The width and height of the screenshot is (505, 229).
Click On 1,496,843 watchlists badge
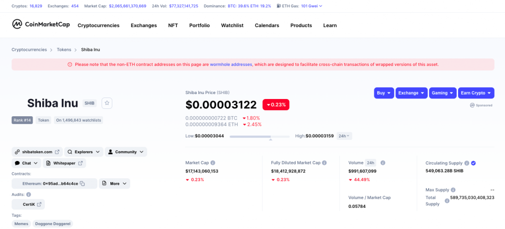click(x=78, y=120)
